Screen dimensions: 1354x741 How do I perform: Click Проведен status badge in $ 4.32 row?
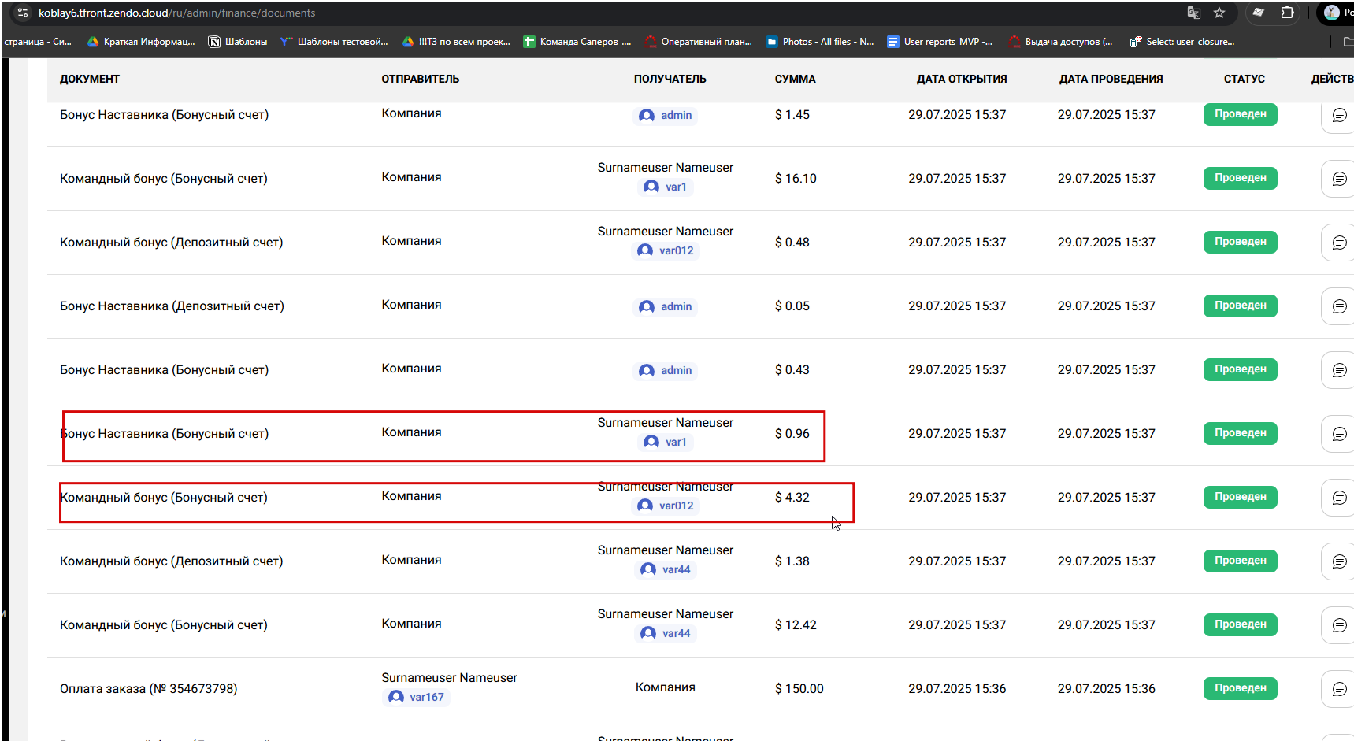click(x=1240, y=497)
